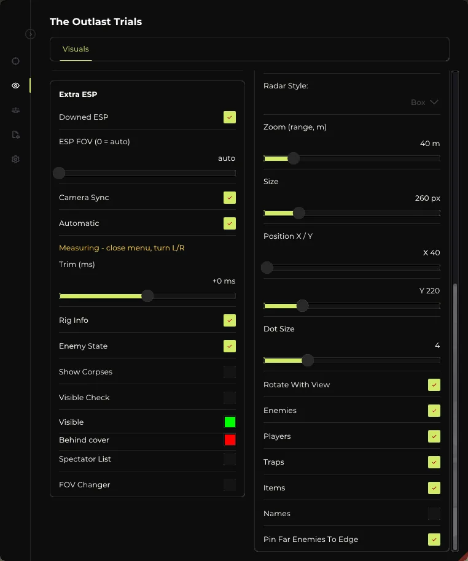Open the crosshair aim section in sidebar
Viewport: 468px width, 561px height.
point(15,61)
